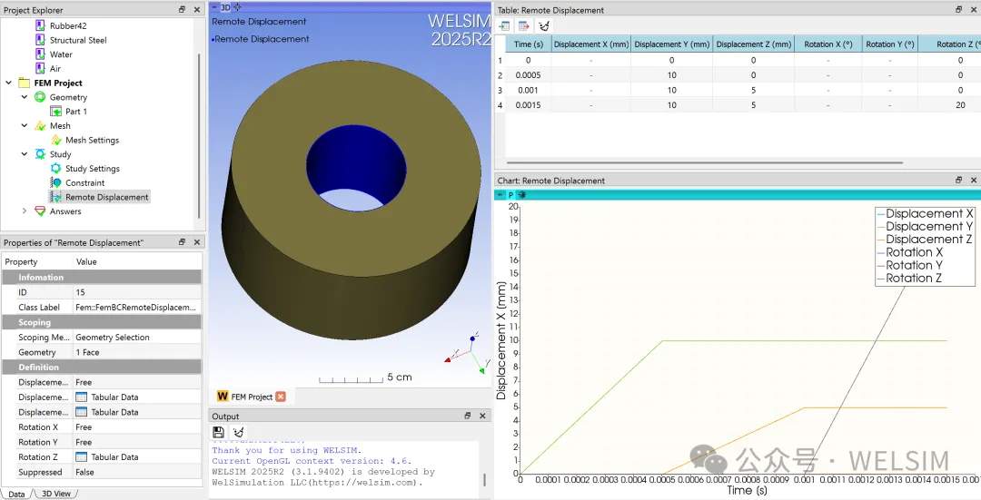The image size is (981, 500).
Task: Select Part 1 under Geometry
Action: (76, 112)
